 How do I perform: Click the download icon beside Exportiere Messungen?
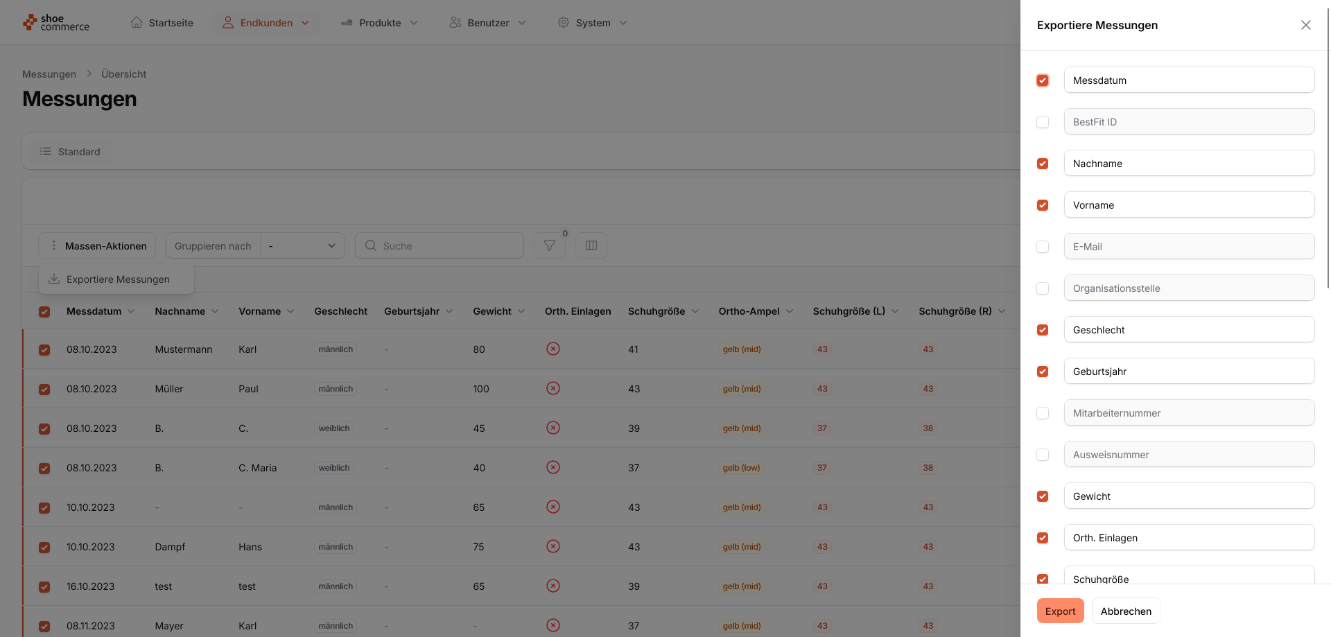pos(54,279)
